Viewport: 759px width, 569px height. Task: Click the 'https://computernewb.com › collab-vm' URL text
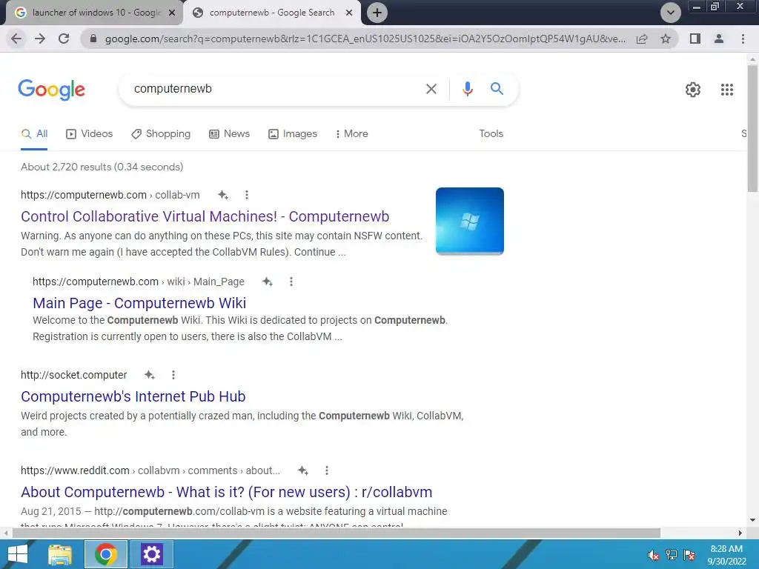[x=110, y=195]
